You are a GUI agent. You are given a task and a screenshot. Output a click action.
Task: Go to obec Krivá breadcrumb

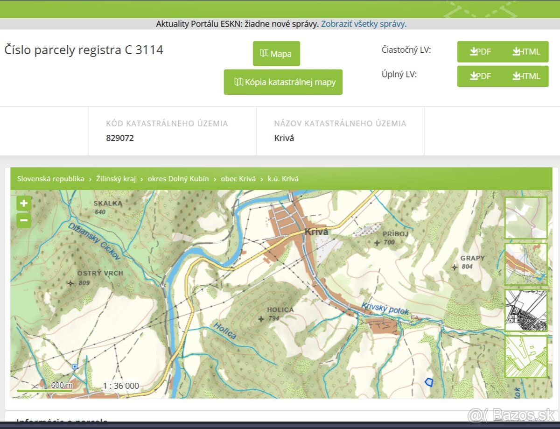[x=238, y=179]
